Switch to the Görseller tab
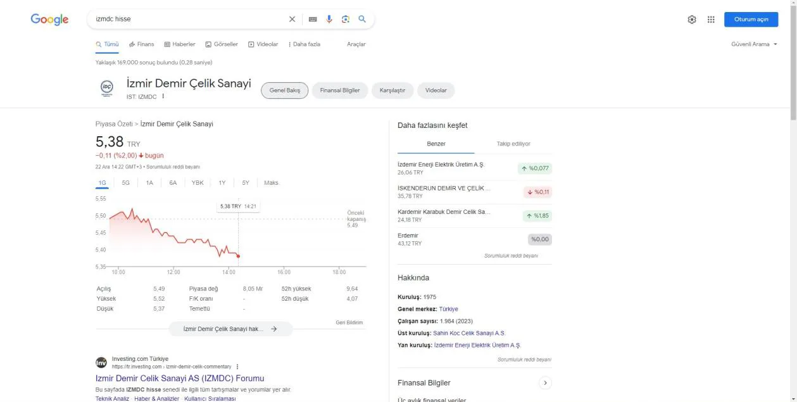Image resolution: width=797 pixels, height=402 pixels. 222,44
